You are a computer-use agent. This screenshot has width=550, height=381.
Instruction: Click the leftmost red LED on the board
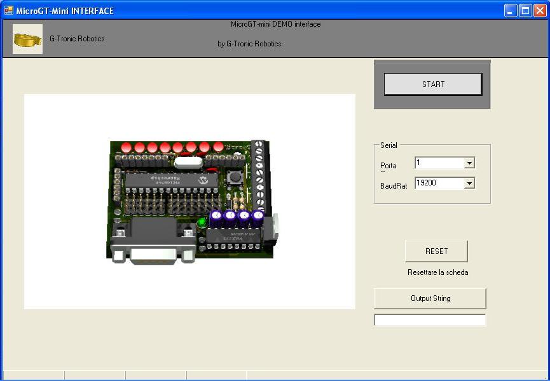click(x=126, y=147)
